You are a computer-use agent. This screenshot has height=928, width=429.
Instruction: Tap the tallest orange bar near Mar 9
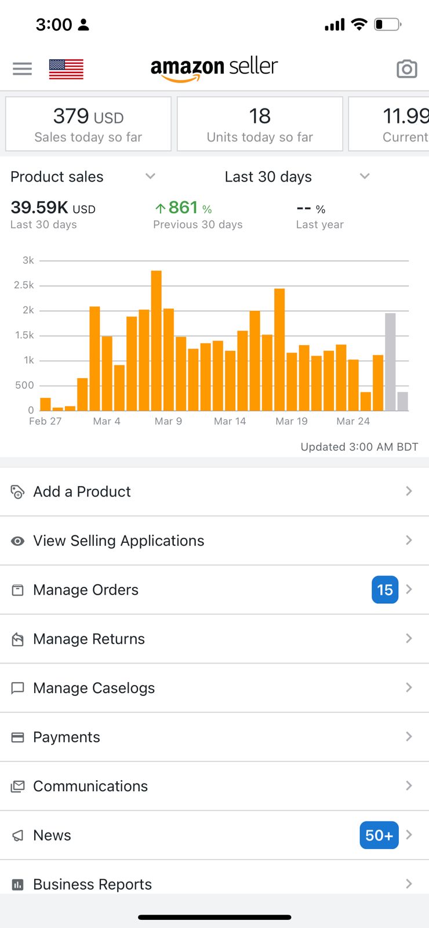[x=156, y=341]
